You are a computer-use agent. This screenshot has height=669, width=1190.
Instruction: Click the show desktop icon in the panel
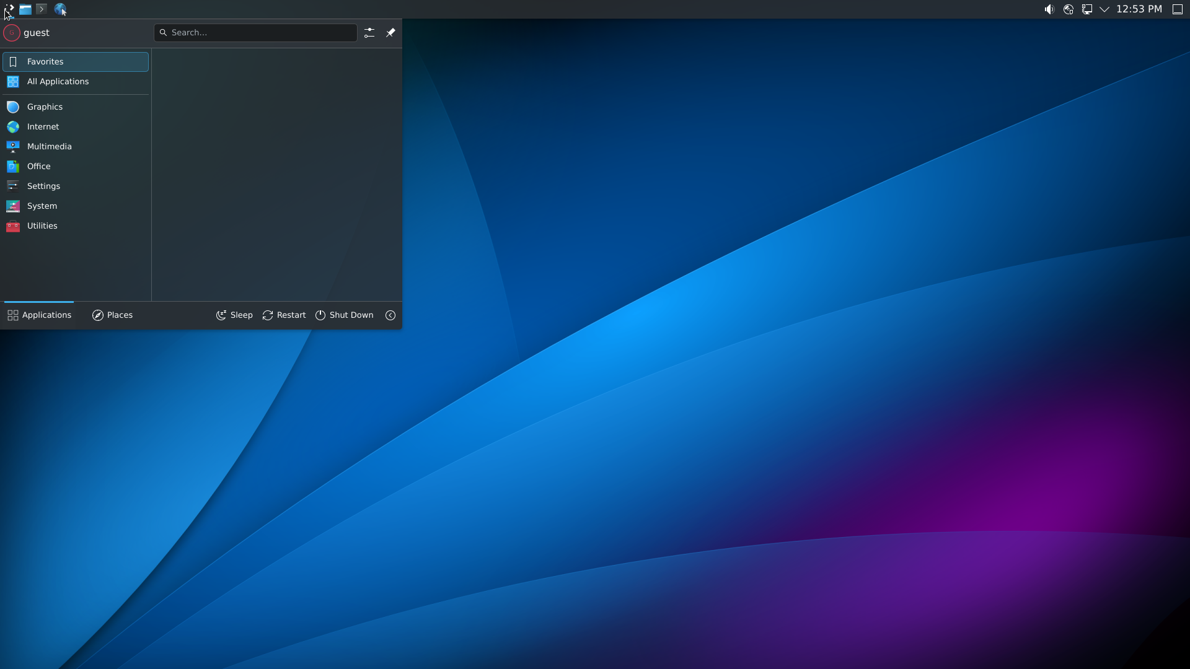1178,9
